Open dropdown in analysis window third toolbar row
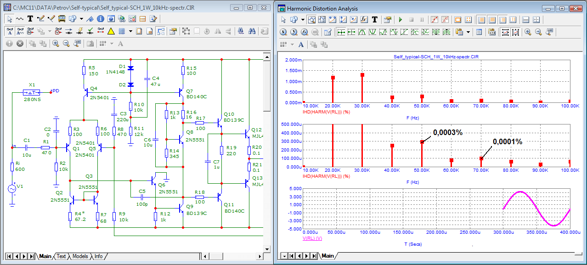 pos(292,45)
